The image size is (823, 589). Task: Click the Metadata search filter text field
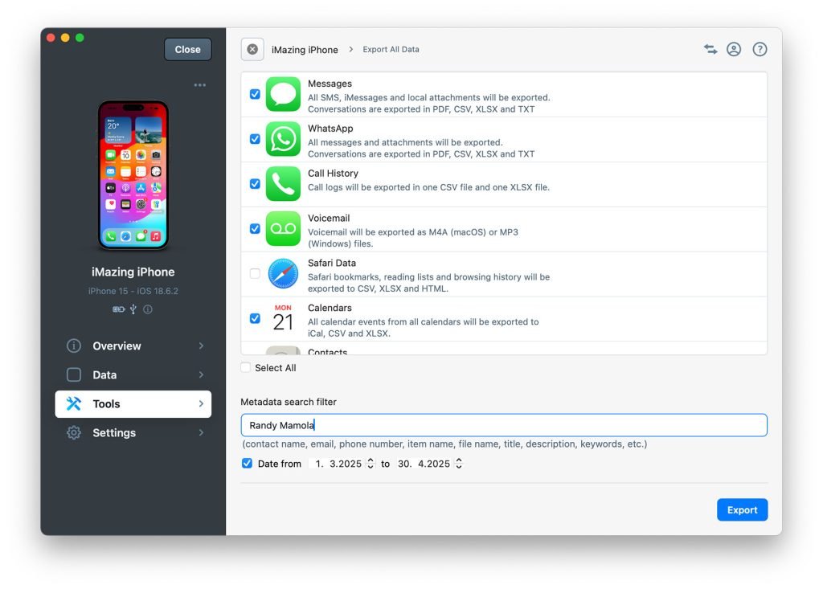[x=504, y=425]
